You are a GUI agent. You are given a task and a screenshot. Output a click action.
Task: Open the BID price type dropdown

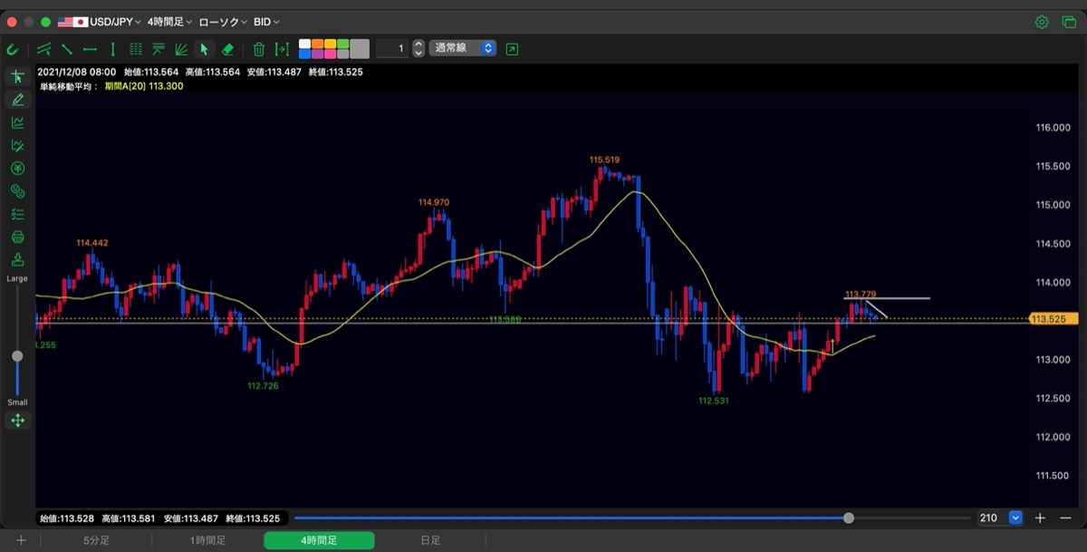(x=266, y=22)
